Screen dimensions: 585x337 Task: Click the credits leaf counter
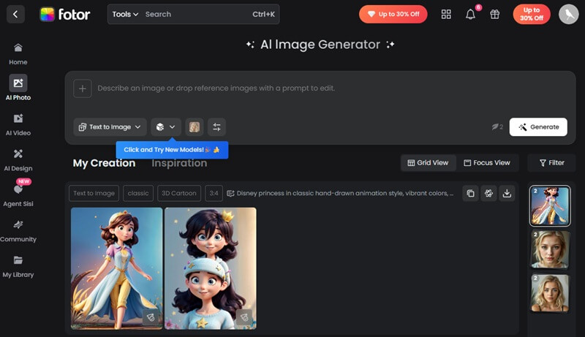497,127
